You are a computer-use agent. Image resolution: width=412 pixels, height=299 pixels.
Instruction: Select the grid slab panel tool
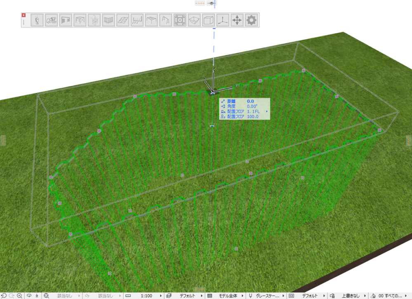[123, 20]
